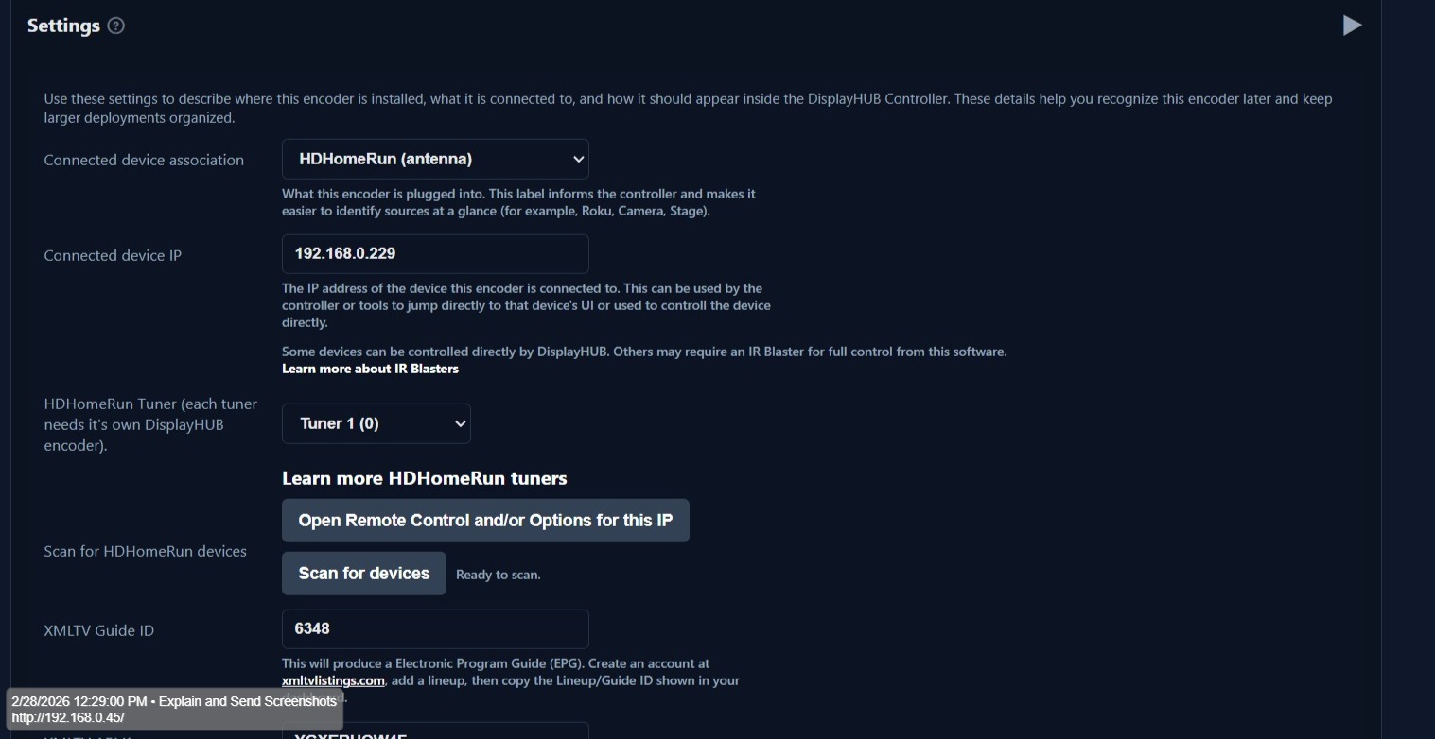
Task: Open Learn more HDHomeRun tuners link
Action: (425, 478)
